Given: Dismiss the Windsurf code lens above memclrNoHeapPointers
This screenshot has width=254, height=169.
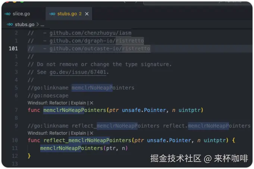Looking at the screenshot, I should coord(91,103).
